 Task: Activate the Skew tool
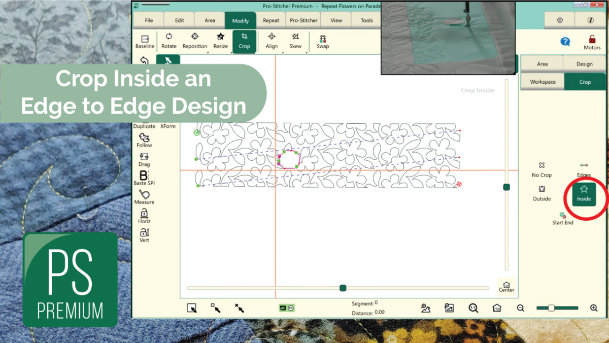point(295,41)
